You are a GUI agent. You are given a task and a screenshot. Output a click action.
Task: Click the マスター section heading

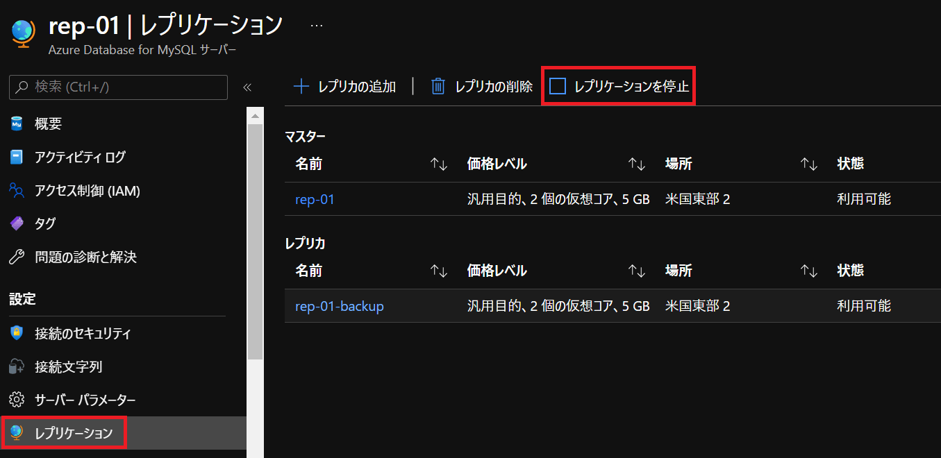tap(305, 137)
